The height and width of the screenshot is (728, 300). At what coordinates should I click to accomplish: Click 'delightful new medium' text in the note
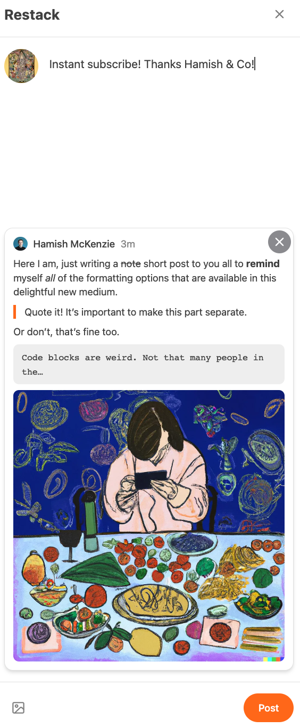(x=65, y=292)
